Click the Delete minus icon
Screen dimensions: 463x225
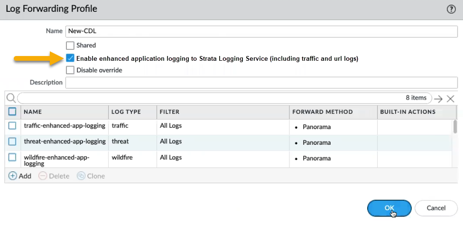(42, 176)
